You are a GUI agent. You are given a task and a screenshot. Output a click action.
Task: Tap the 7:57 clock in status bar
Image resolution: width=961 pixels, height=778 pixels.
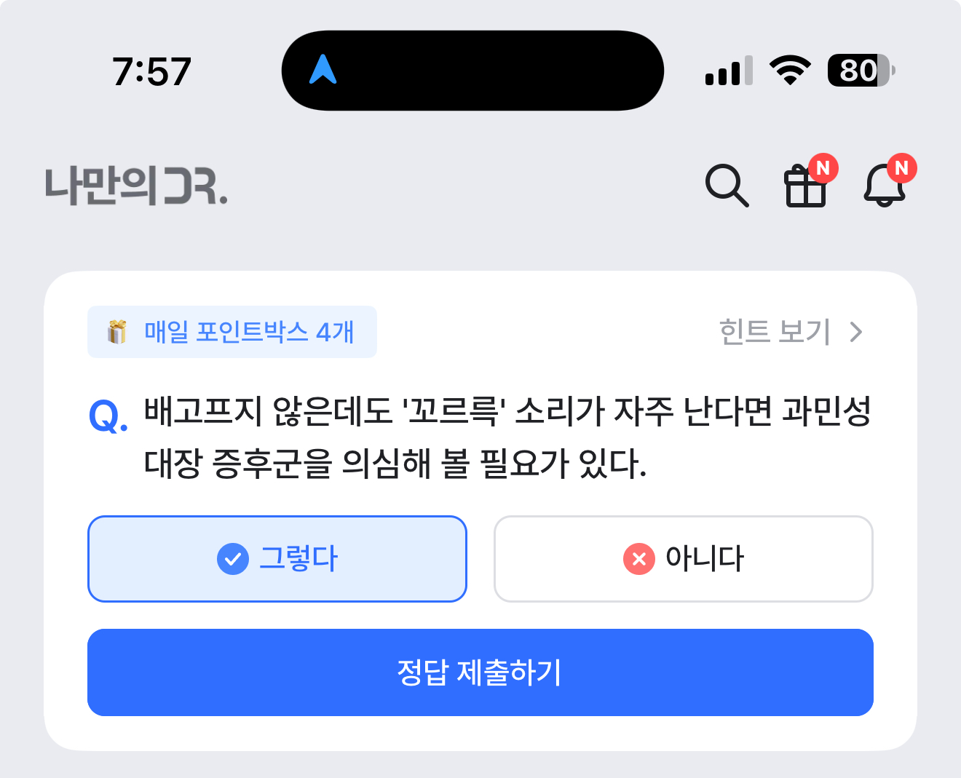[151, 71]
